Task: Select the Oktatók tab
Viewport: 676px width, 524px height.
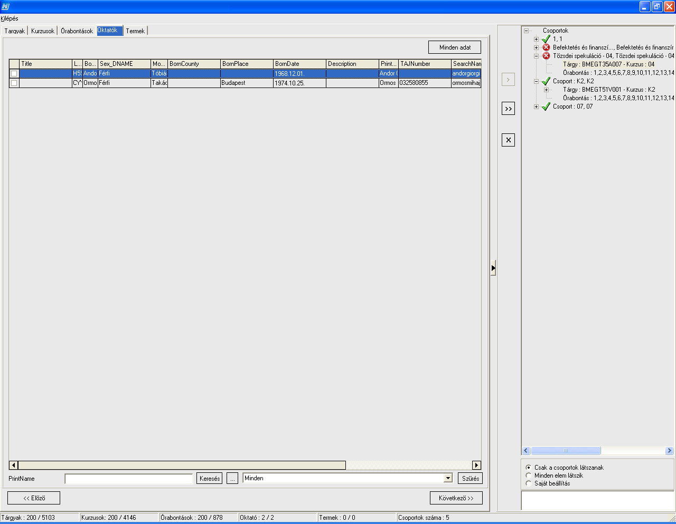Action: coord(109,30)
